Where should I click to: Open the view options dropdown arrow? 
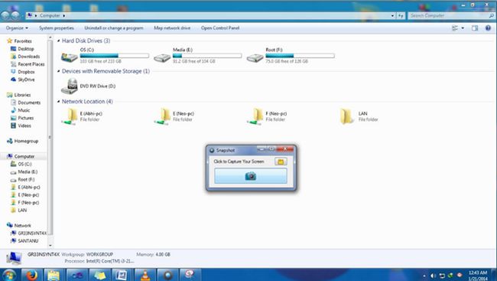(463, 28)
